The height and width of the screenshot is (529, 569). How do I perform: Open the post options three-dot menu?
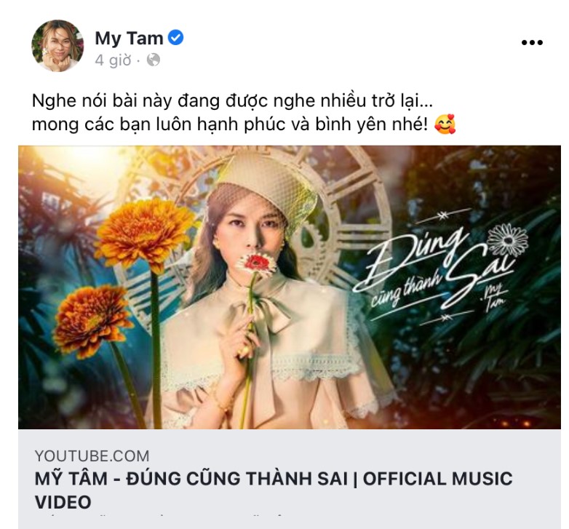point(532,42)
